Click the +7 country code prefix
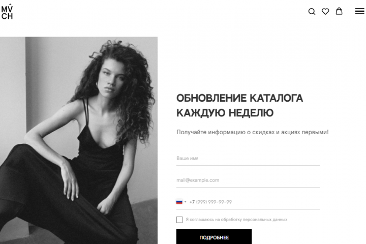 point(192,202)
